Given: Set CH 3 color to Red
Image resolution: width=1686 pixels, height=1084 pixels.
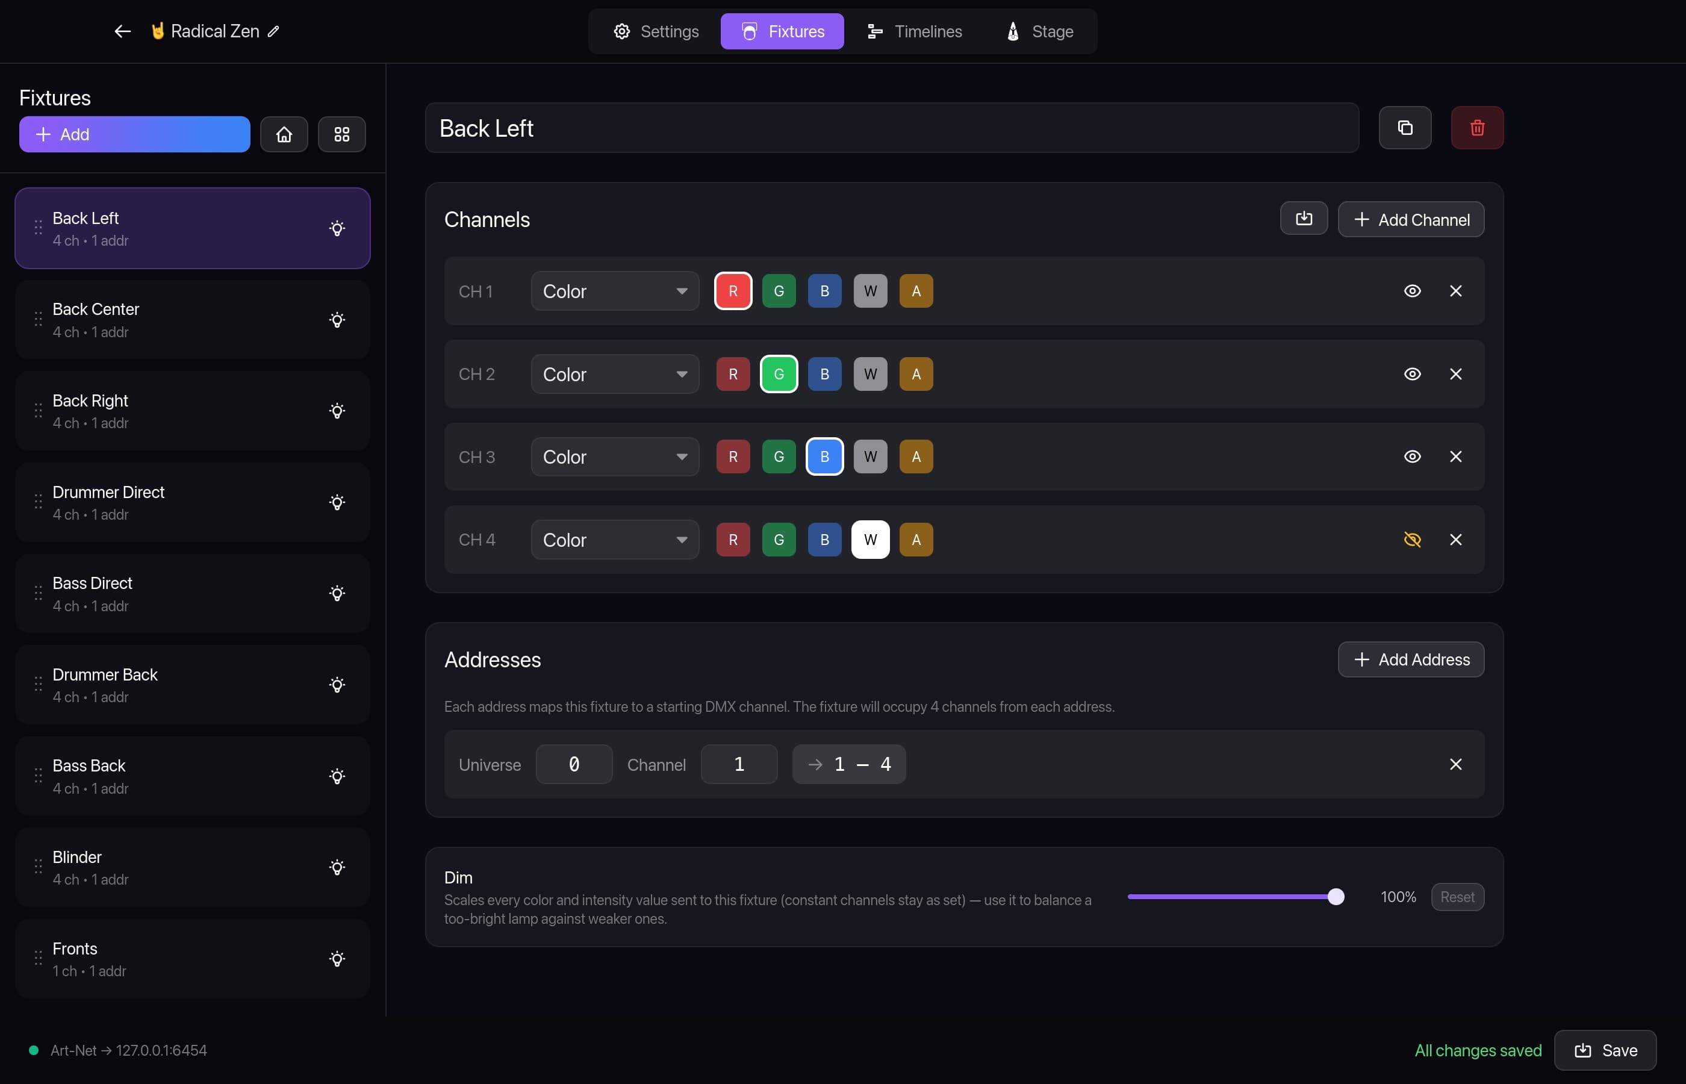Looking at the screenshot, I should [733, 457].
